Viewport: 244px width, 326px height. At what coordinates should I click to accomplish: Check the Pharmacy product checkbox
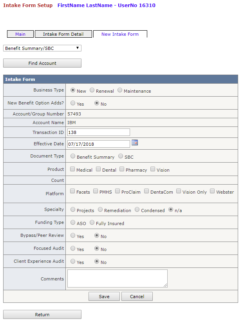[x=122, y=169]
